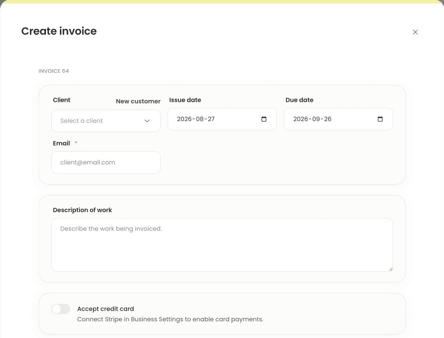The width and height of the screenshot is (444, 338).
Task: Open the Issue date calendar picker icon
Action: coord(263,119)
